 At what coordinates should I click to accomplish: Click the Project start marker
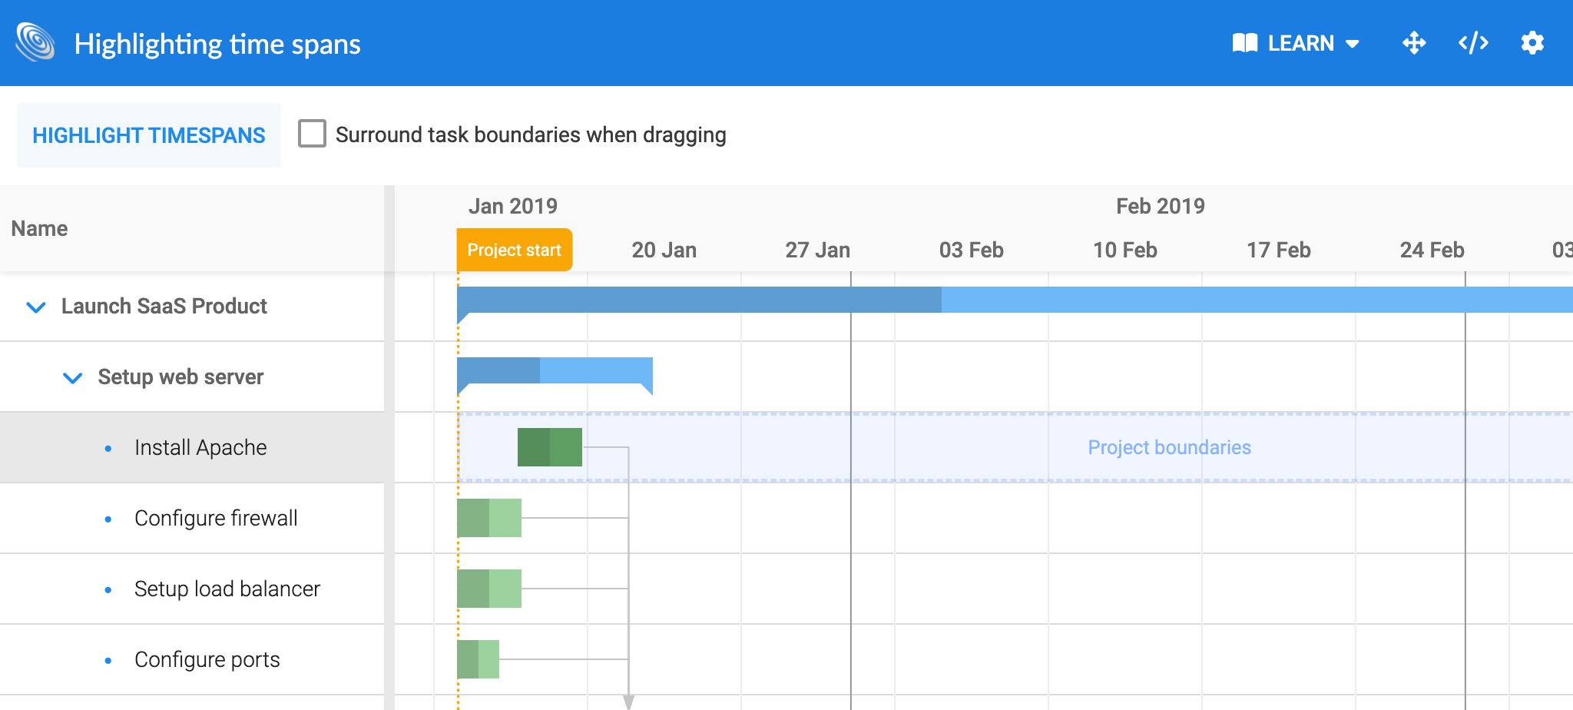click(x=513, y=249)
